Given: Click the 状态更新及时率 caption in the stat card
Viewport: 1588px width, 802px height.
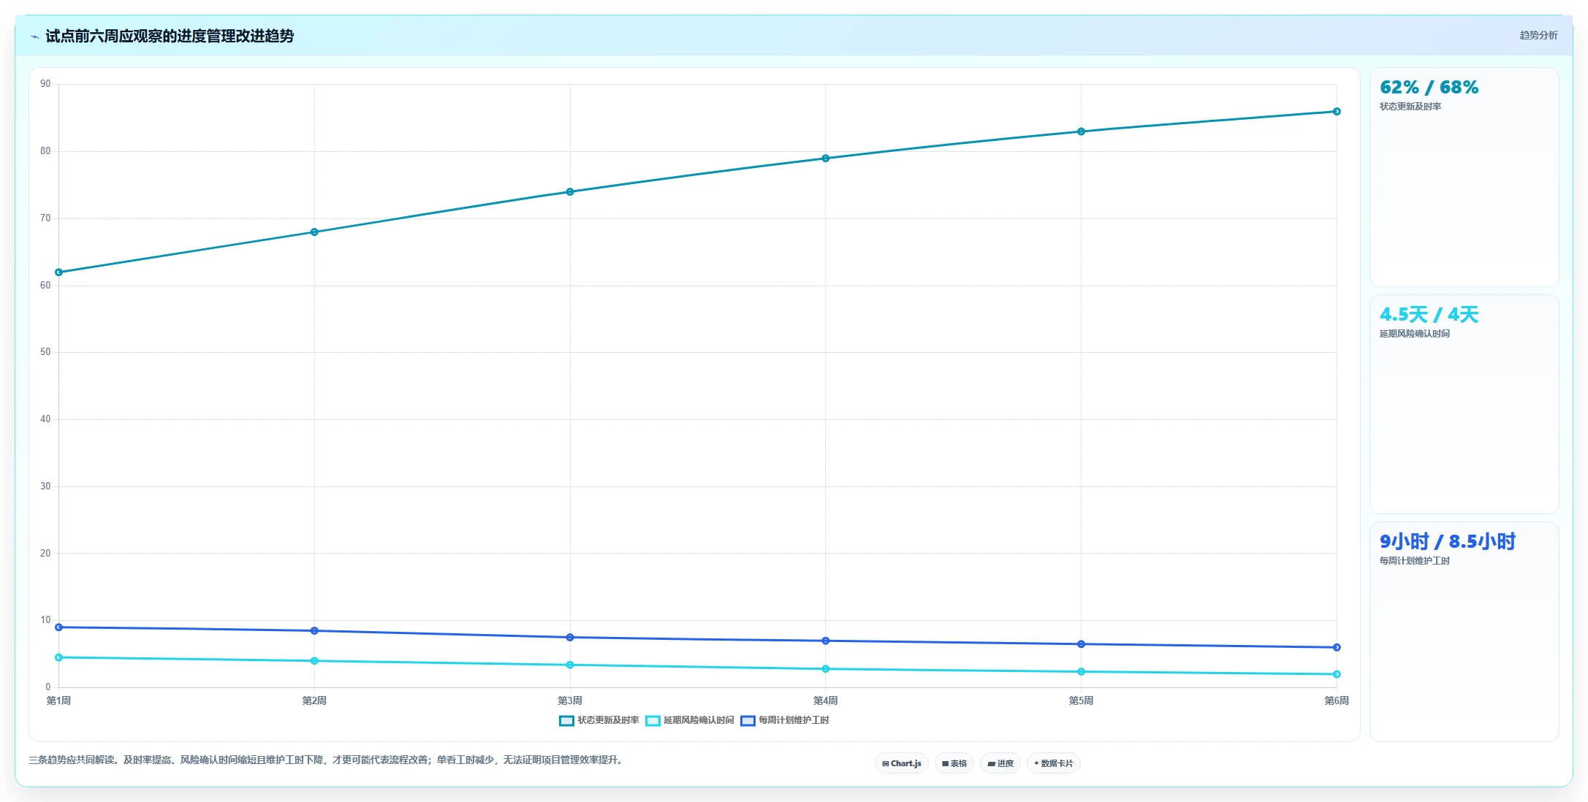Looking at the screenshot, I should (x=1410, y=107).
